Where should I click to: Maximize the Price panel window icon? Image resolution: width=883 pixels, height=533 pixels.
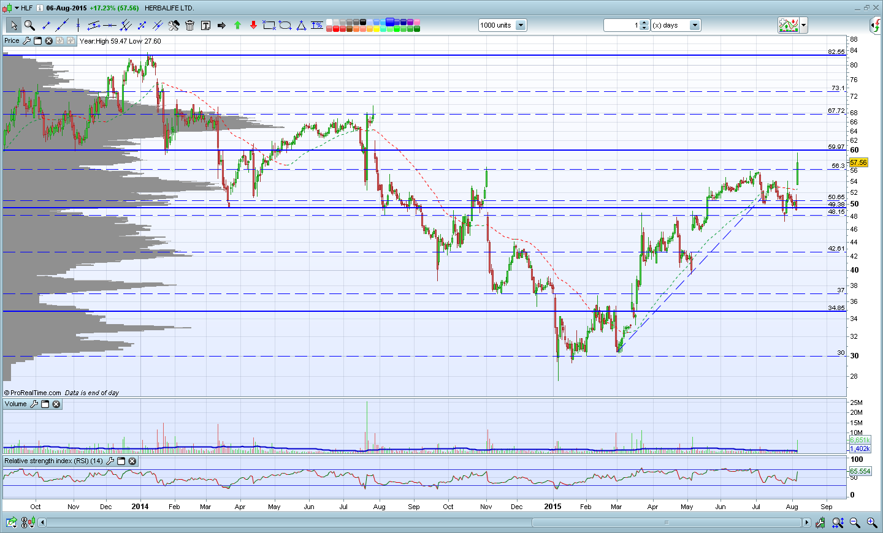point(37,41)
